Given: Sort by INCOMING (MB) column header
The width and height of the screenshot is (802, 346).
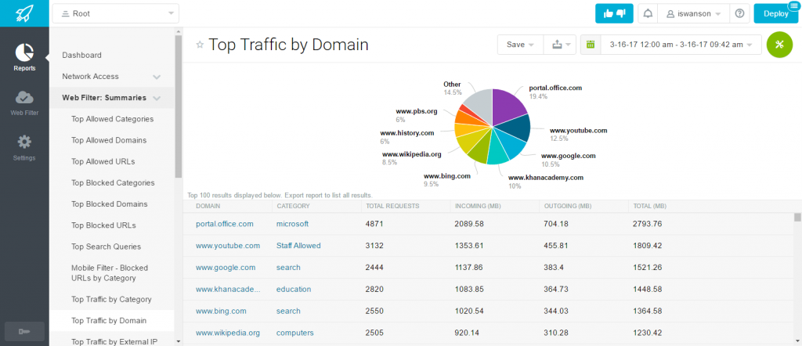Looking at the screenshot, I should 478,207.
